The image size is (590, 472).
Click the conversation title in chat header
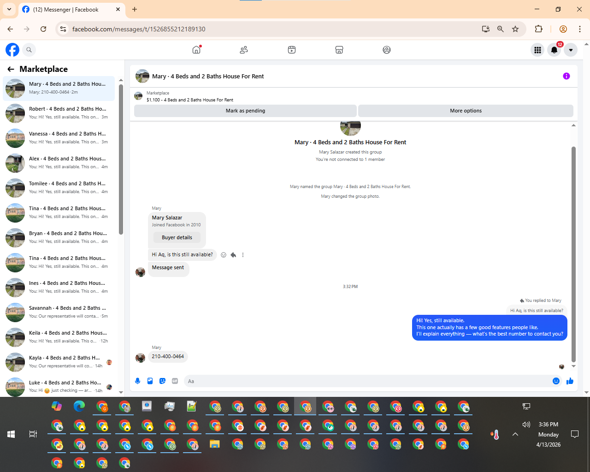pyautogui.click(x=208, y=76)
